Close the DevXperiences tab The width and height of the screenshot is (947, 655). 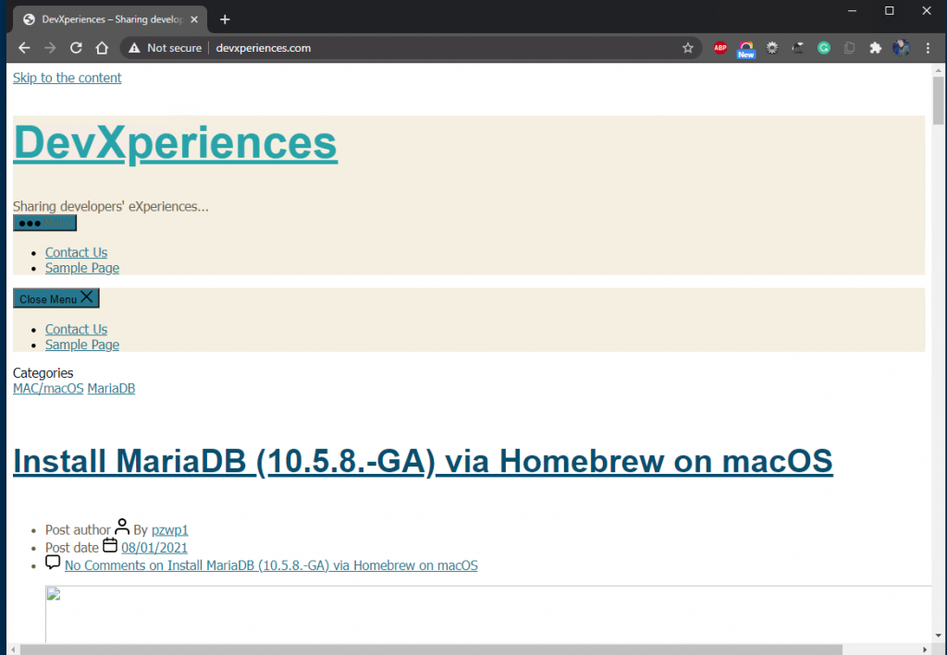[194, 19]
